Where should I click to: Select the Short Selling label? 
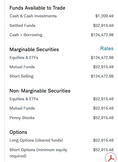22,76
